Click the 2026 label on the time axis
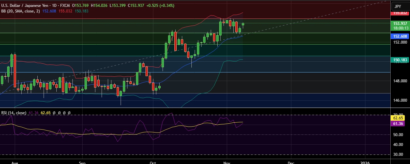This screenshot has width=410, height=164. coord(364,162)
